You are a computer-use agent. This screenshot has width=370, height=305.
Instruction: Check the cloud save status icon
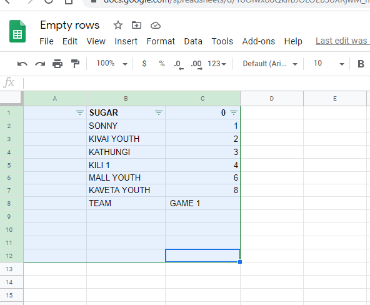click(x=156, y=25)
